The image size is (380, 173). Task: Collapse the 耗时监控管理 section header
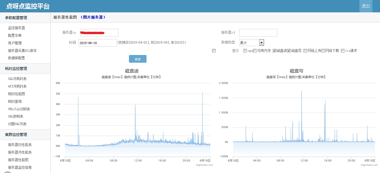click(25, 69)
